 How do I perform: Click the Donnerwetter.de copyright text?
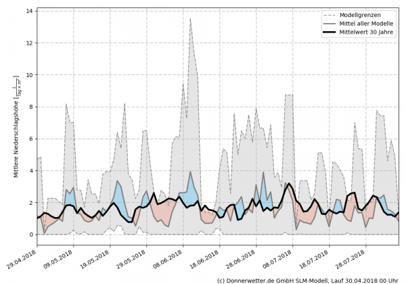point(307,279)
